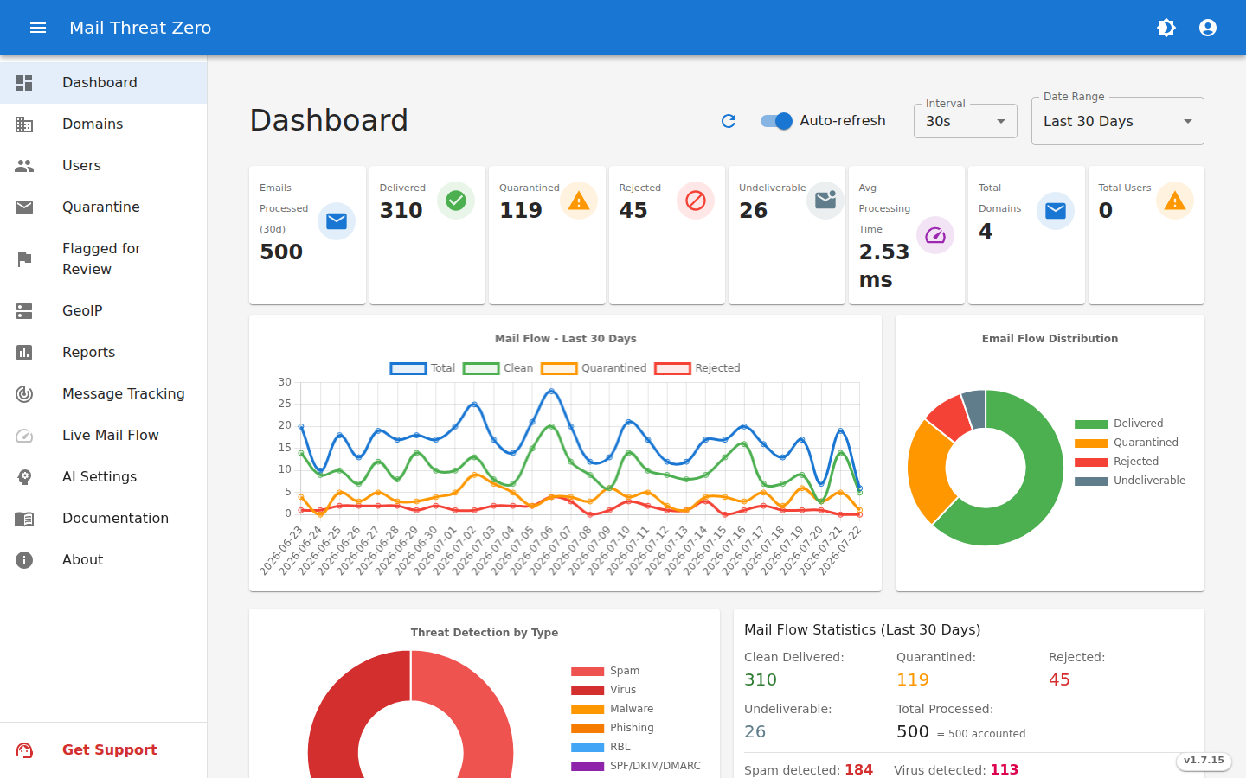Click the v1.7.15 version badge
Screen dimensions: 1246x778
pos(1204,761)
